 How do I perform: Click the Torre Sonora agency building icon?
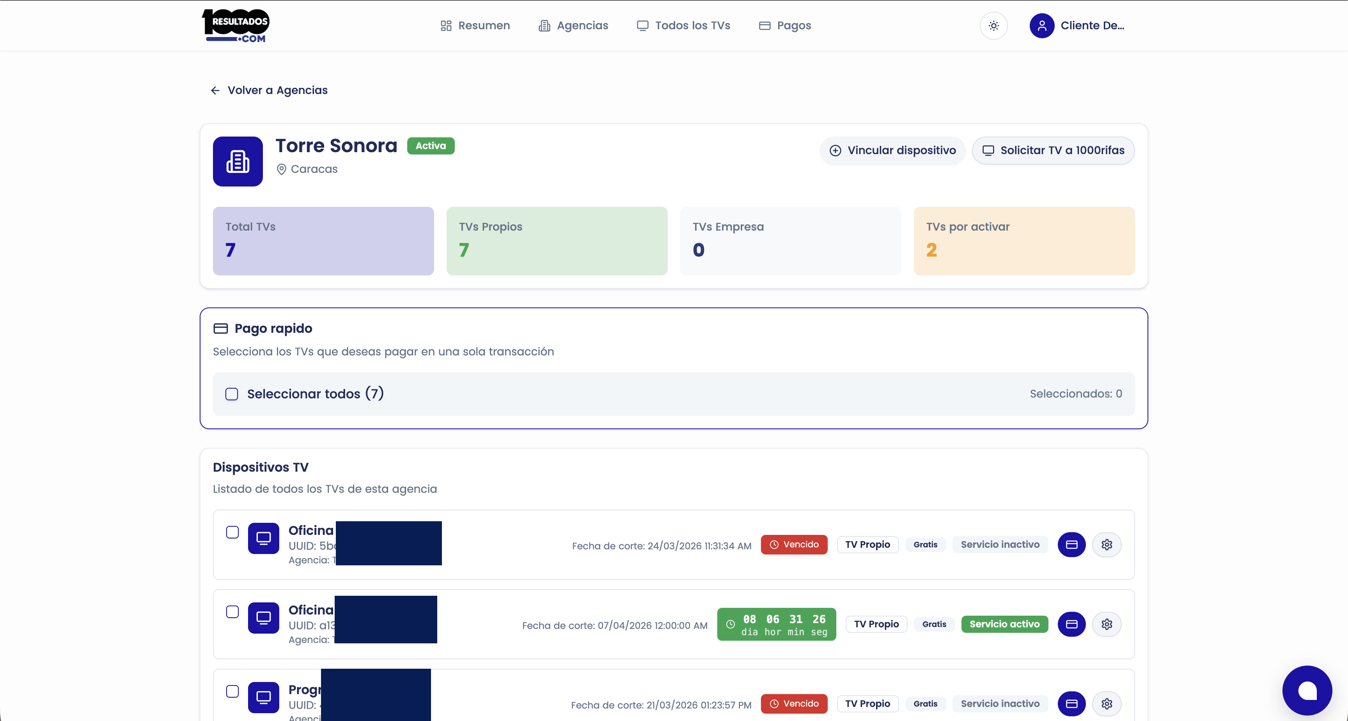pos(238,161)
